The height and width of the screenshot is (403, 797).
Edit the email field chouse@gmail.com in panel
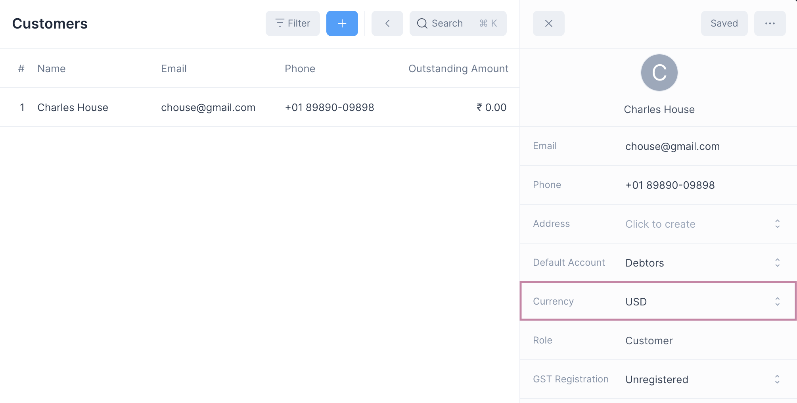672,146
